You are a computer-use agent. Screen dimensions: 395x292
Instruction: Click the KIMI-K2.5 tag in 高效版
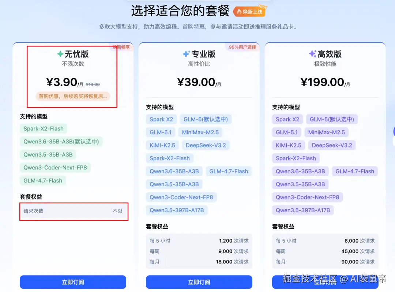point(289,145)
